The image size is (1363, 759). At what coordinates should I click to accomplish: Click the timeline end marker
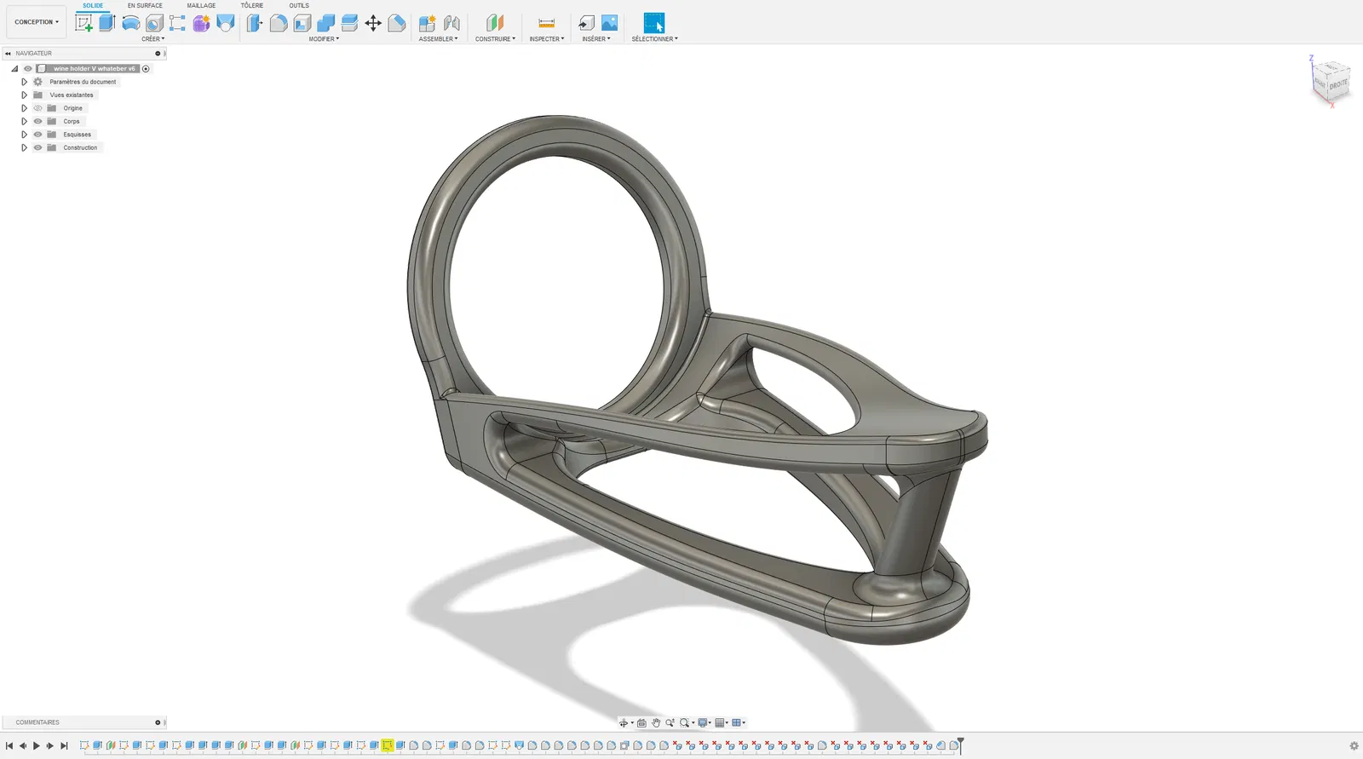click(x=960, y=745)
